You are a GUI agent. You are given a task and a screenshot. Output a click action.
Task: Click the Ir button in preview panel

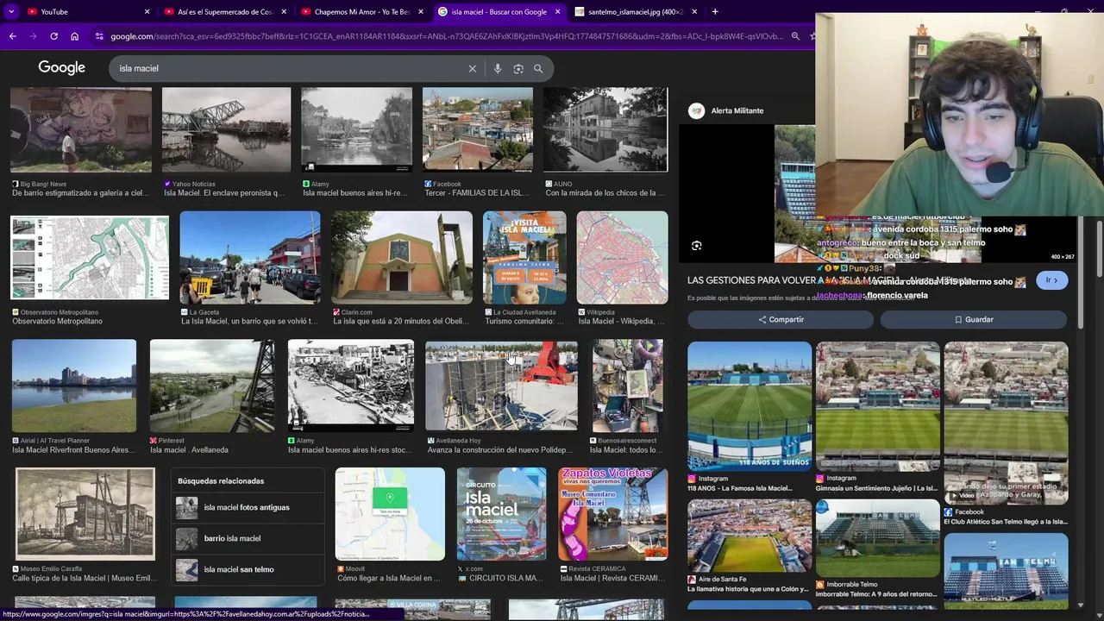click(x=1051, y=280)
